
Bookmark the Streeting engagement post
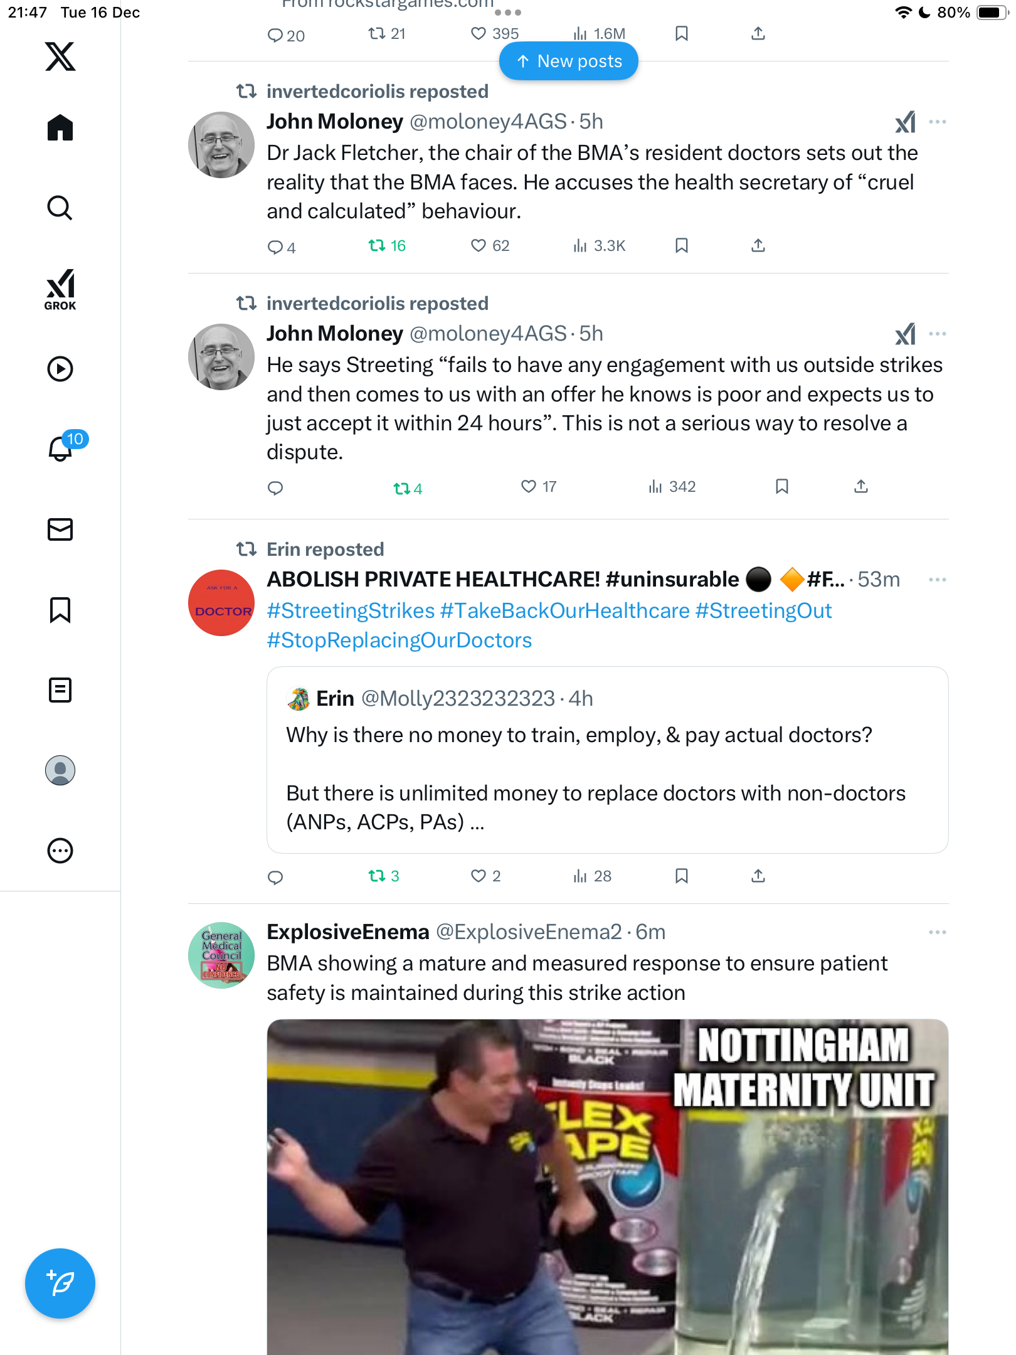point(781,487)
